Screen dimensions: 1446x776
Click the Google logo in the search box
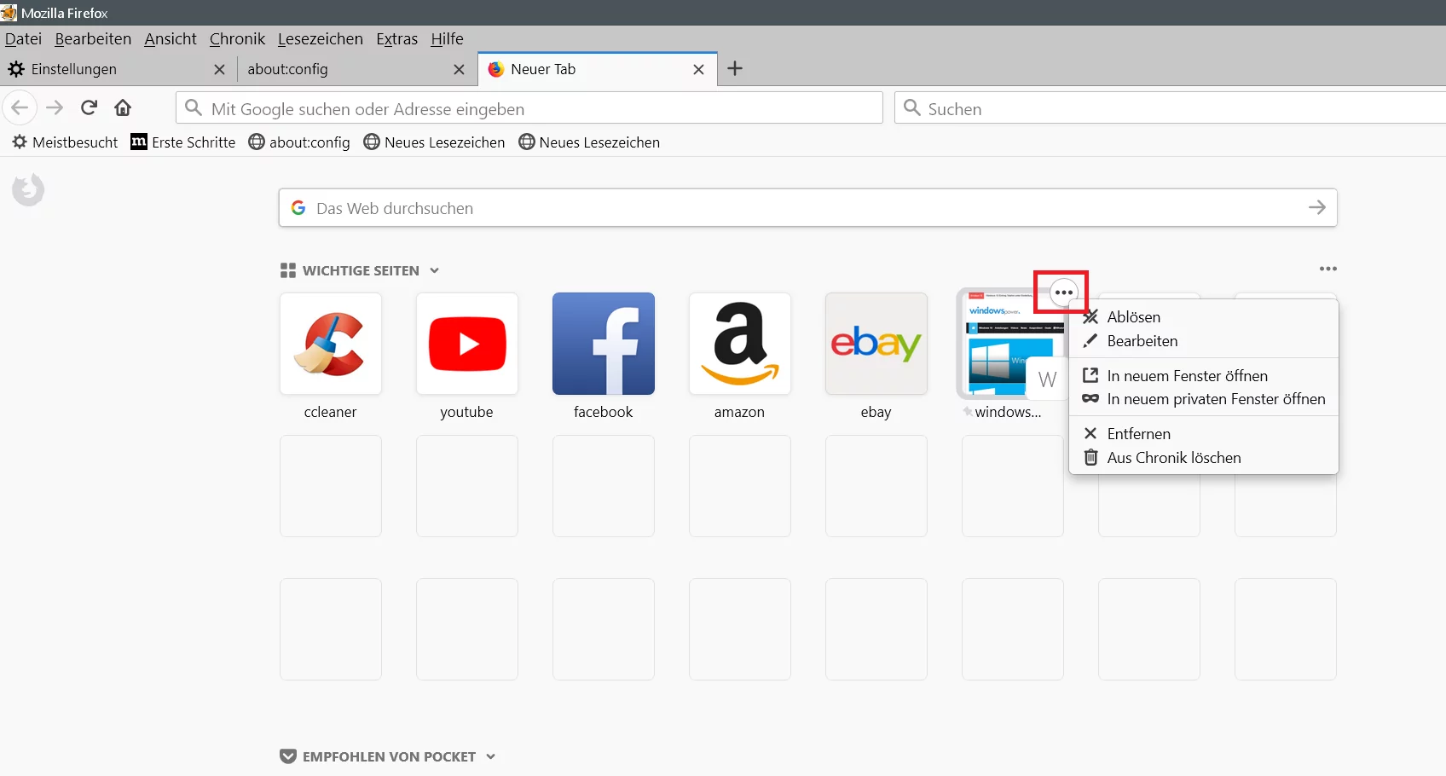(x=298, y=207)
